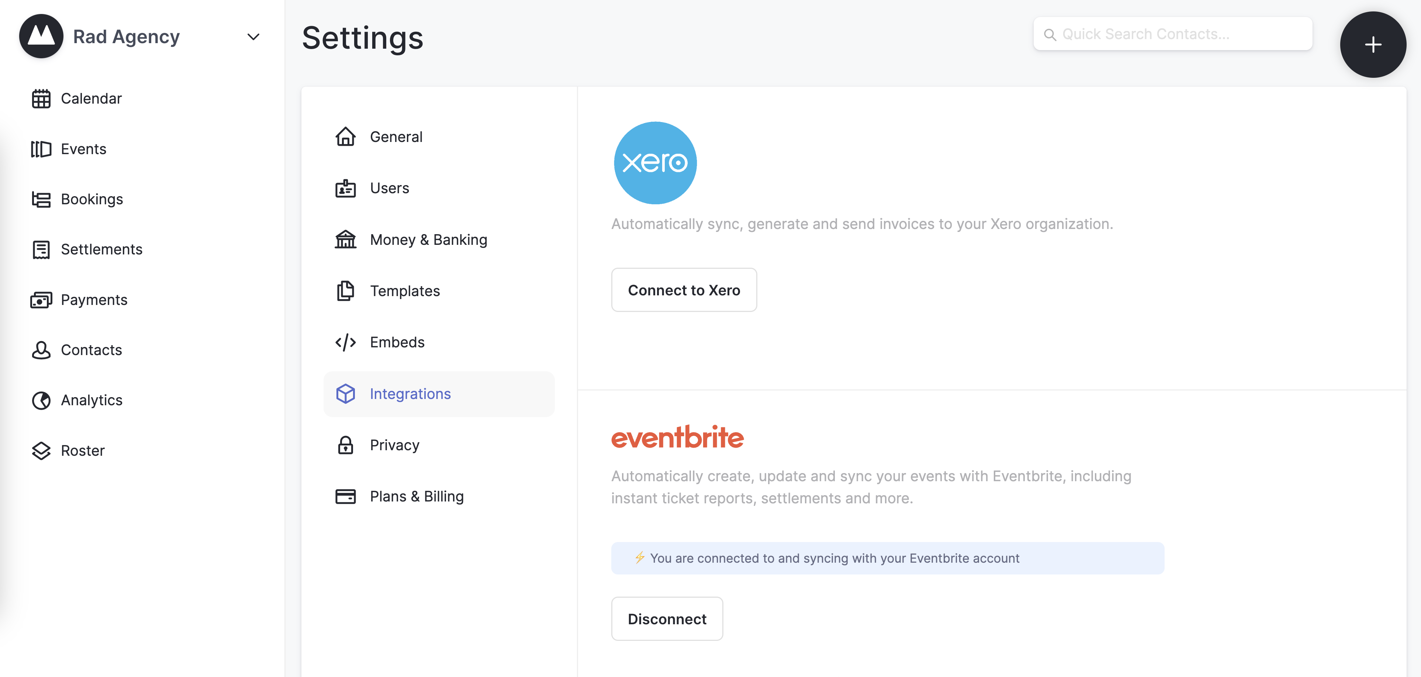1421x677 pixels.
Task: Open the General settings section
Action: 395,137
